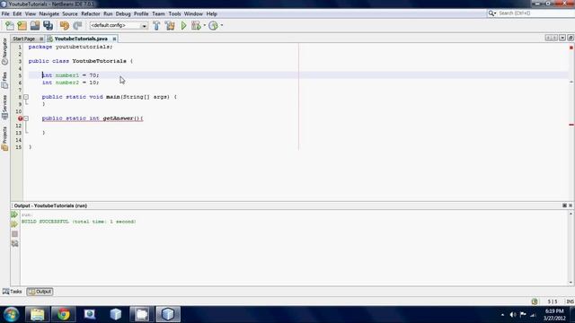Show hidden system tray icons arrow
Viewport: 575px width, 323px height.
point(502,315)
